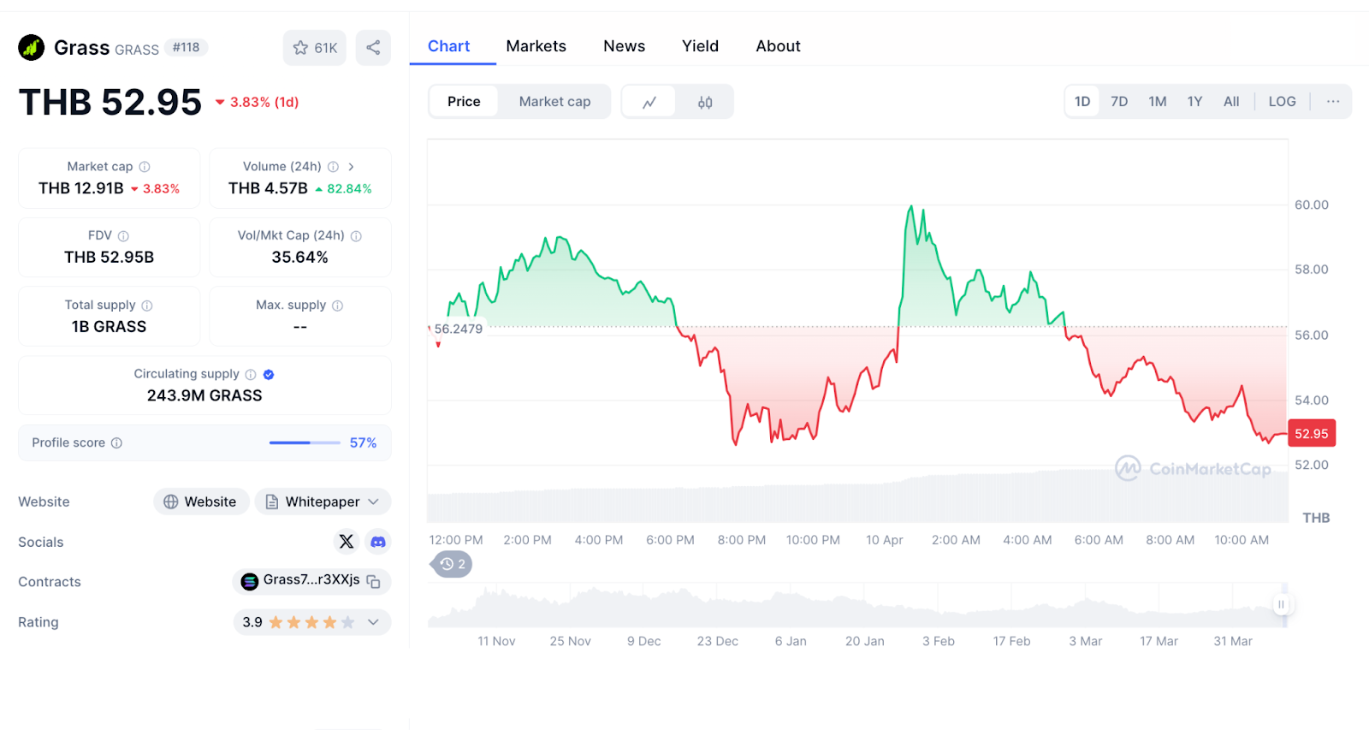Open the Markets tab
Screen dimensions: 1369x730
click(536, 46)
